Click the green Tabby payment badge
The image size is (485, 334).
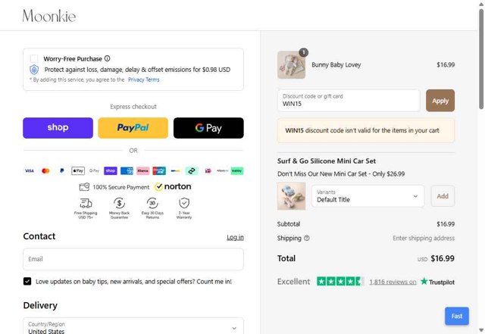click(x=237, y=170)
